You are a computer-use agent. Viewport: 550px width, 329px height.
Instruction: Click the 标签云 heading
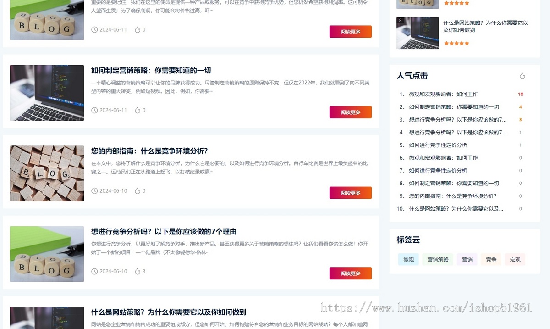pyautogui.click(x=409, y=240)
